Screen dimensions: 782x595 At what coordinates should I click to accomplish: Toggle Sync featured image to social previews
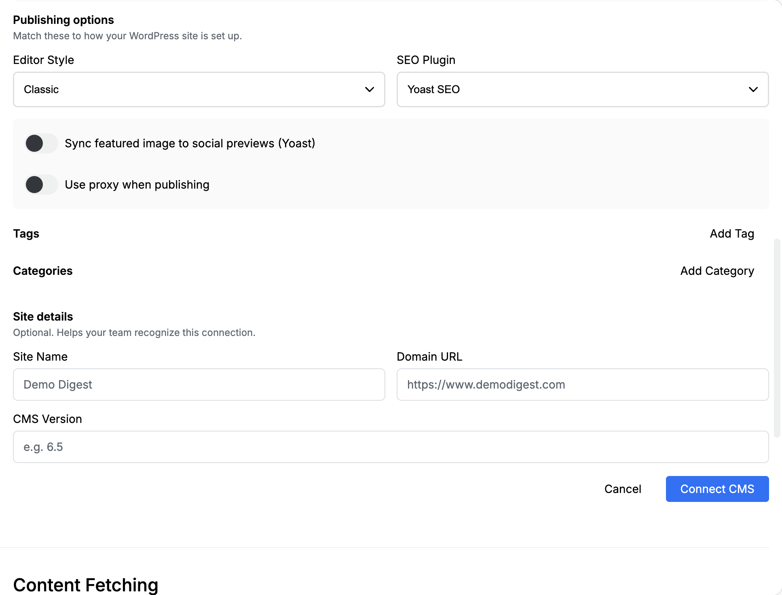(x=41, y=143)
